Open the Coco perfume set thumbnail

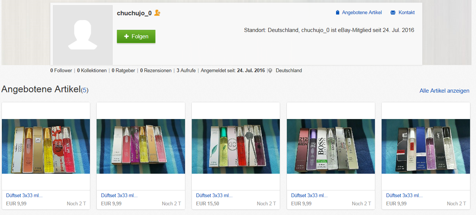(x=46, y=146)
